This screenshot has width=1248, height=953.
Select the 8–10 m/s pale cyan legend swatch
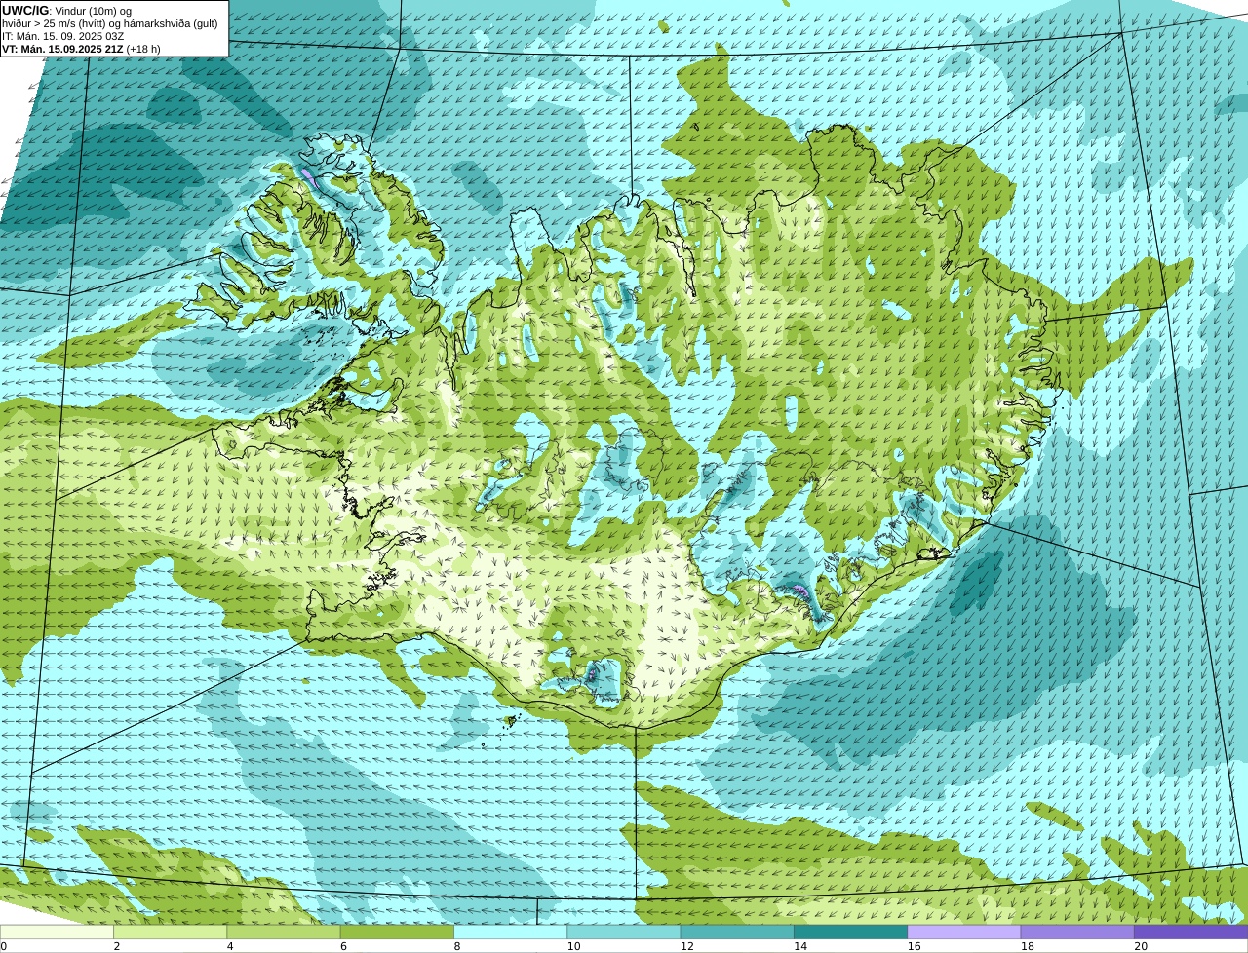pos(510,932)
